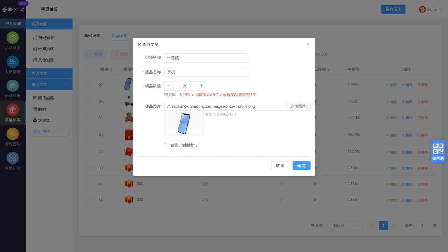Open 大转盘 menu item

click(x=41, y=121)
